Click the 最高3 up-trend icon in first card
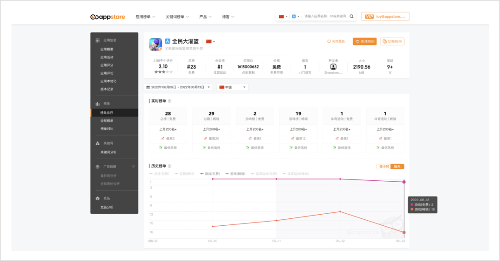500x261 pixels. 162,139
